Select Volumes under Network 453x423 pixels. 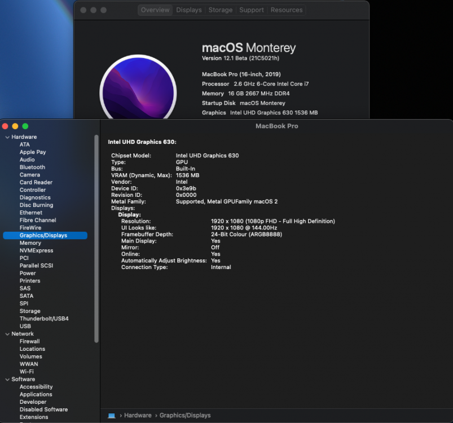31,356
